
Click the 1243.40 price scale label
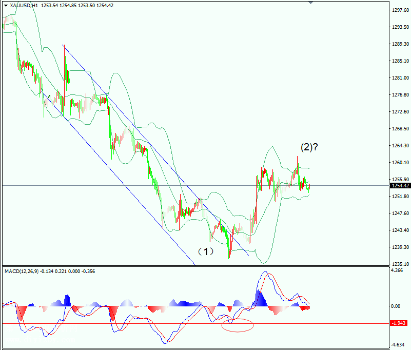click(x=400, y=230)
